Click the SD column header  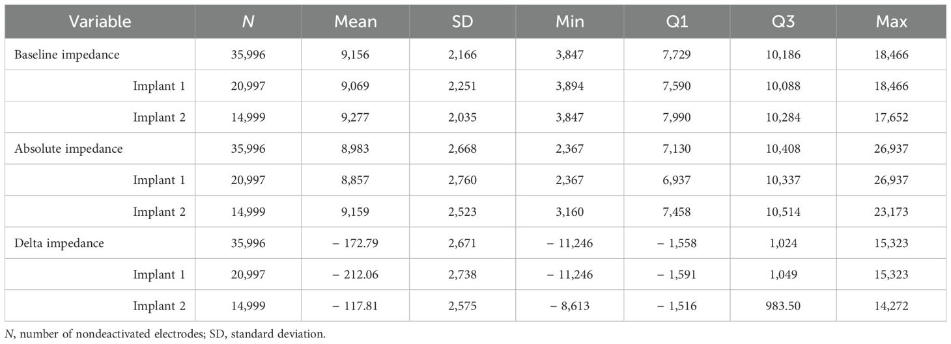[463, 21]
